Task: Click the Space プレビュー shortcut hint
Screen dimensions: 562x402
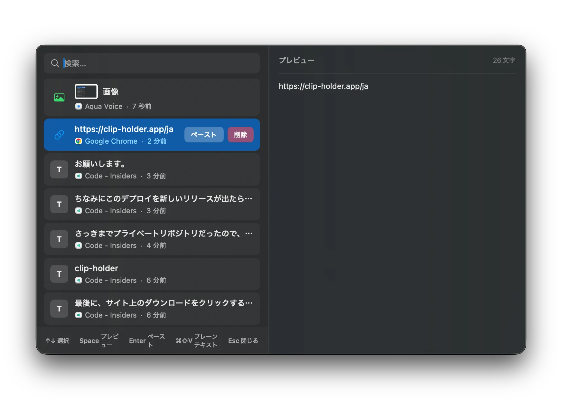Action: point(99,341)
